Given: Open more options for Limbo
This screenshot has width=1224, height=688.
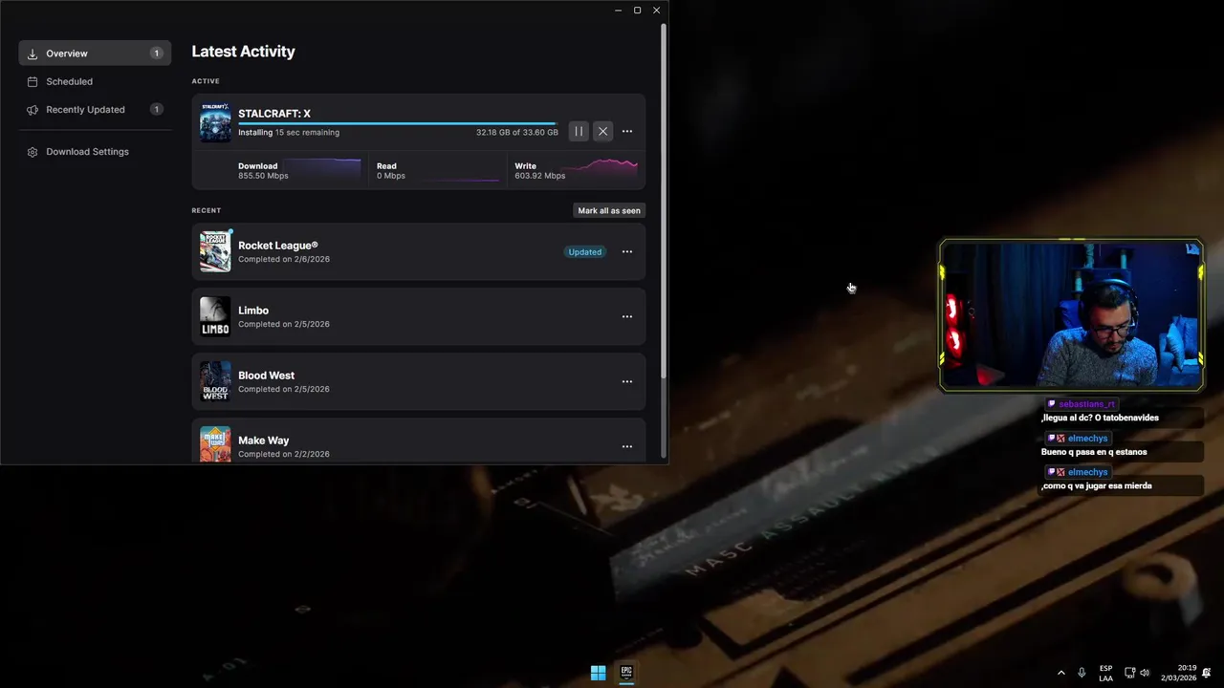Looking at the screenshot, I should (627, 317).
